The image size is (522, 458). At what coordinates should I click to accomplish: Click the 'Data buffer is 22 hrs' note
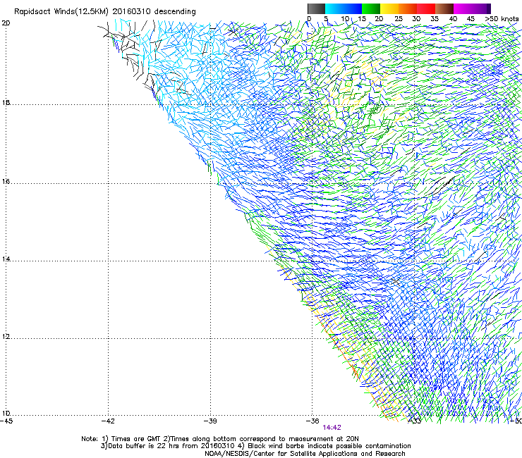[142, 446]
